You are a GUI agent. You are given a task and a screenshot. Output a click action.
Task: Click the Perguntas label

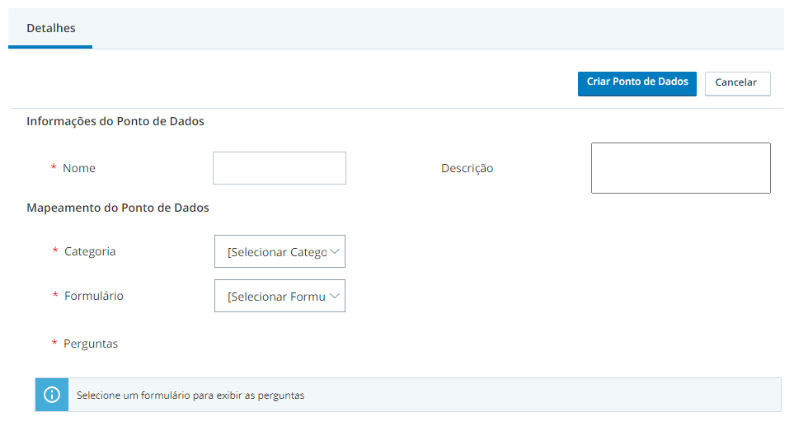tap(91, 344)
